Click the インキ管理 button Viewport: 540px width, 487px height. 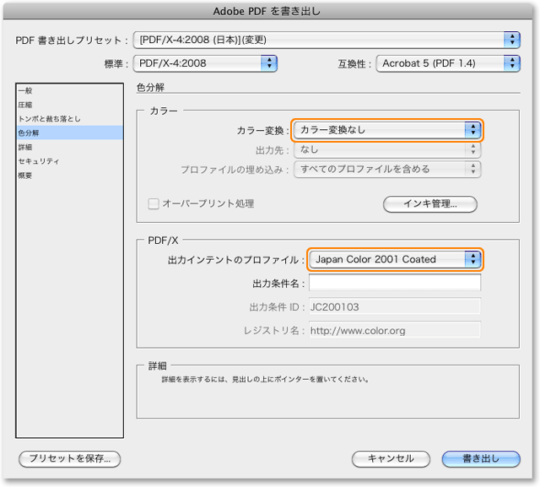tap(430, 203)
